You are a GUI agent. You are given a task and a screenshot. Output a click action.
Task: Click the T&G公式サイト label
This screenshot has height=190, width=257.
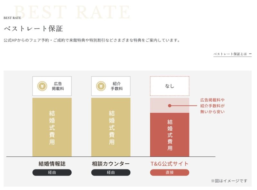(170, 164)
